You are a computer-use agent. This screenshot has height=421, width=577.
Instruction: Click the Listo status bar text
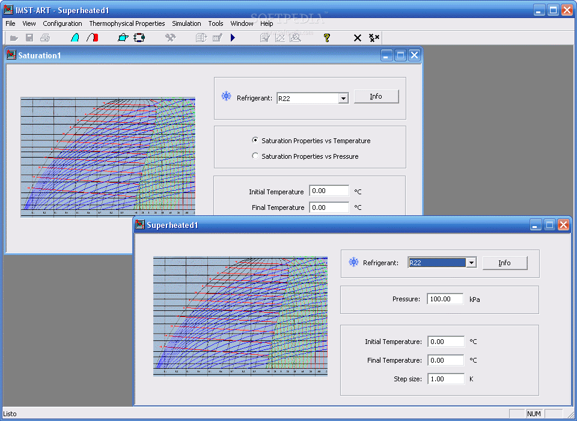[10, 414]
